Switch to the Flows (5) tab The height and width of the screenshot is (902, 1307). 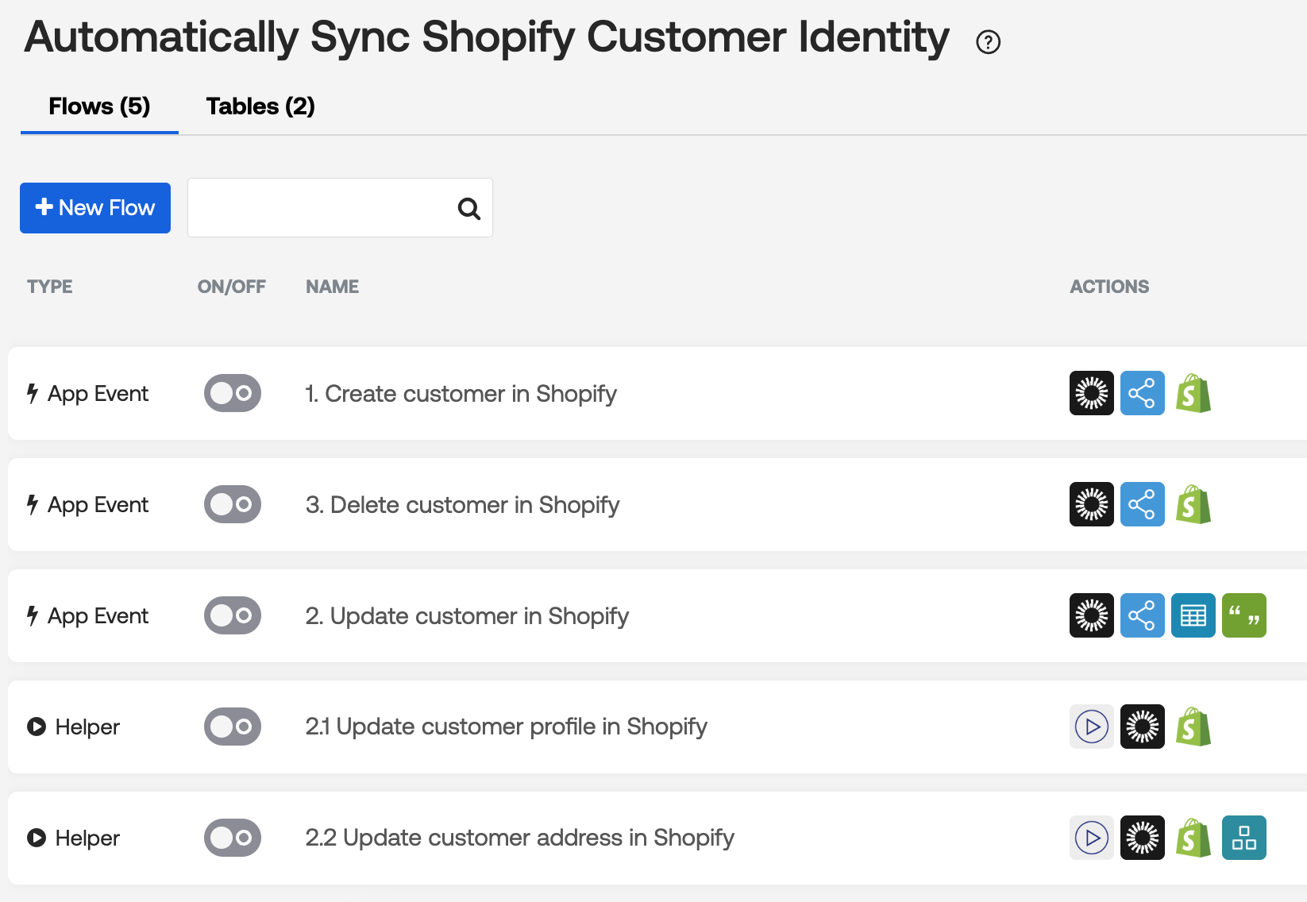(99, 106)
